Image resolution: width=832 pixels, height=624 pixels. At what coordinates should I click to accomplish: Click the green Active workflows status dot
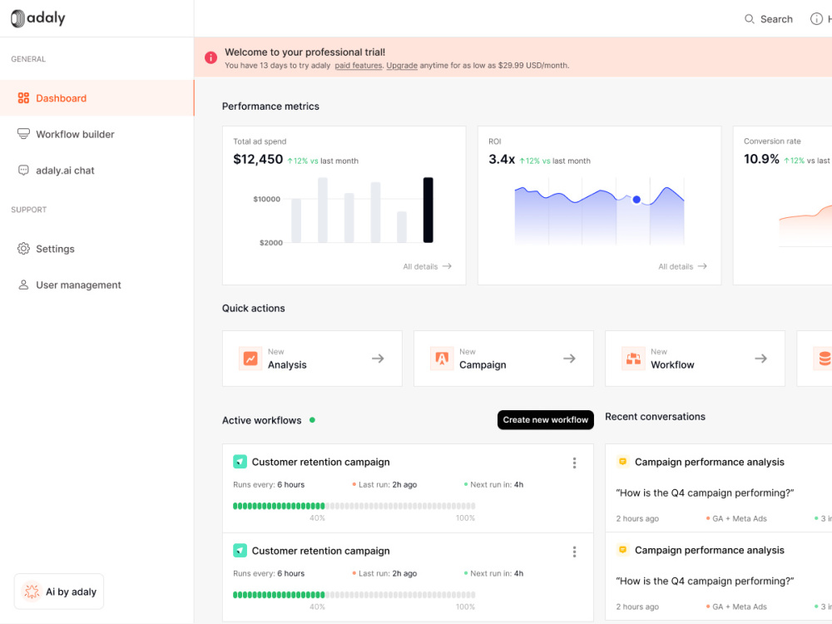[x=313, y=419]
